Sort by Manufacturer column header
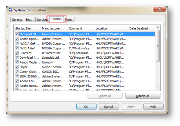This screenshot has width=180, height=126. coord(54,28)
